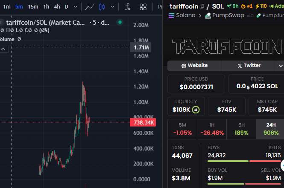
Task: Click the green market status dot
Action: point(120,22)
